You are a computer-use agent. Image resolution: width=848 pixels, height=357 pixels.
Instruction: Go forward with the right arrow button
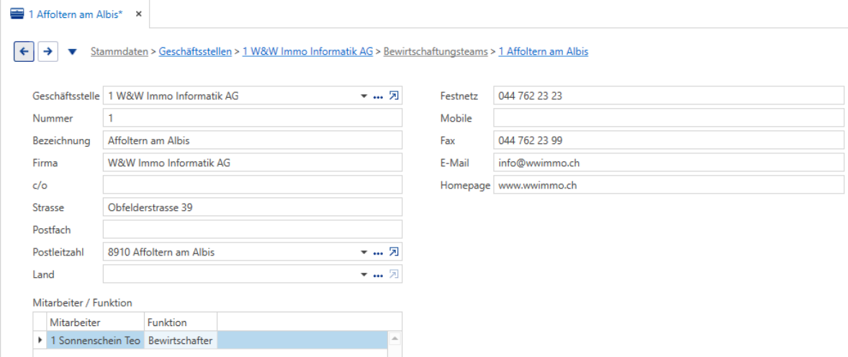[x=48, y=51]
